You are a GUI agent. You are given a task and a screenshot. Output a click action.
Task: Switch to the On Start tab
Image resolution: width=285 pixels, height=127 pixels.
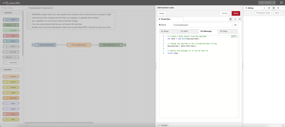pyautogui.click(x=188, y=31)
